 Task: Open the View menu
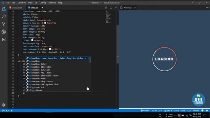[x=30, y=3]
